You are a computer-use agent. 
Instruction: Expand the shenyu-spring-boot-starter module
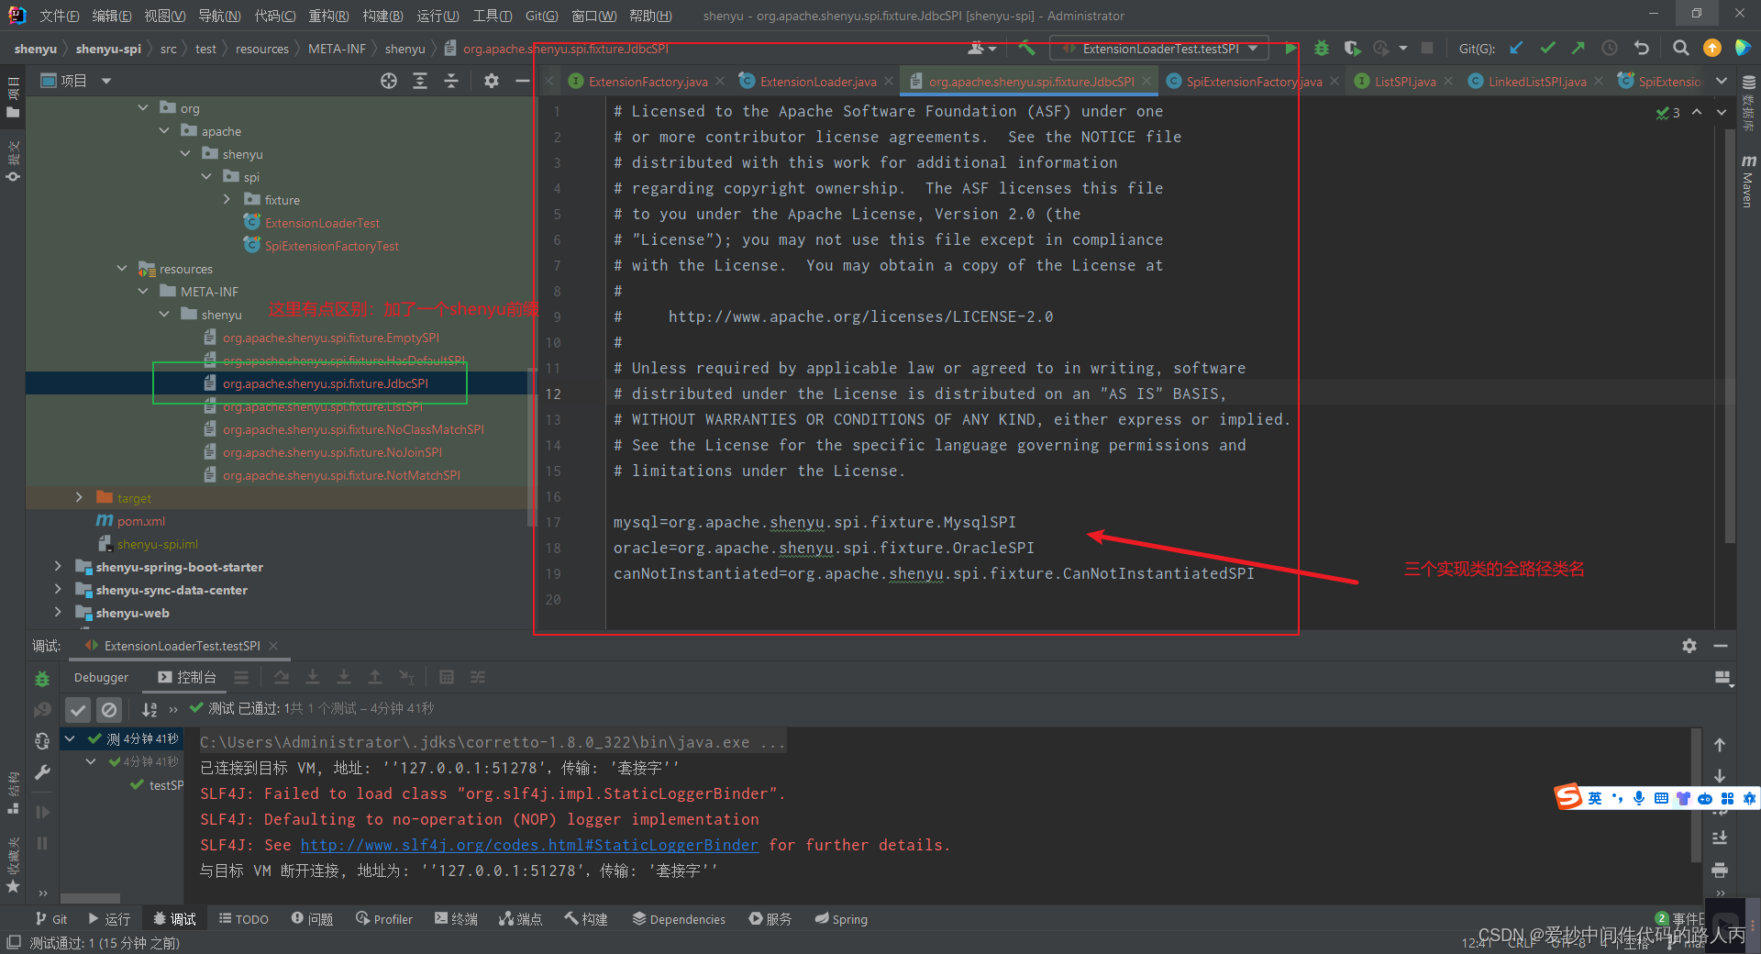pyautogui.click(x=58, y=567)
